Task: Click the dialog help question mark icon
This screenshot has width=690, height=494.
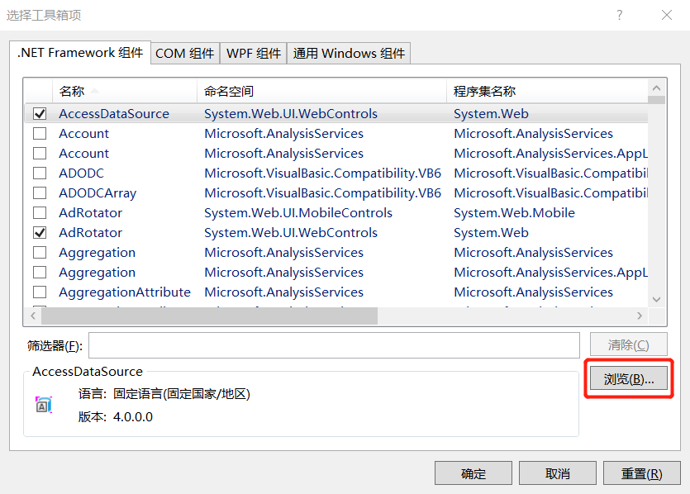Action: click(619, 17)
